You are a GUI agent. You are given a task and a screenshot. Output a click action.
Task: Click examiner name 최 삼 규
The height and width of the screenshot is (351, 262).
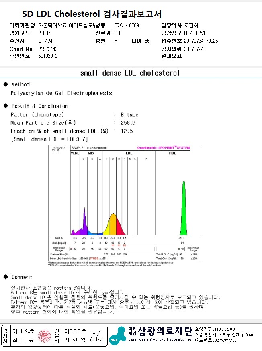click(x=24, y=340)
